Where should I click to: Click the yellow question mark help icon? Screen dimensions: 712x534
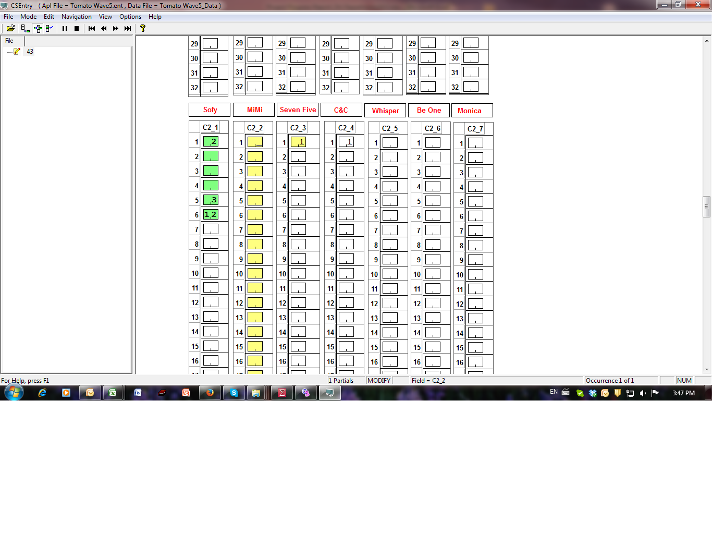point(143,28)
